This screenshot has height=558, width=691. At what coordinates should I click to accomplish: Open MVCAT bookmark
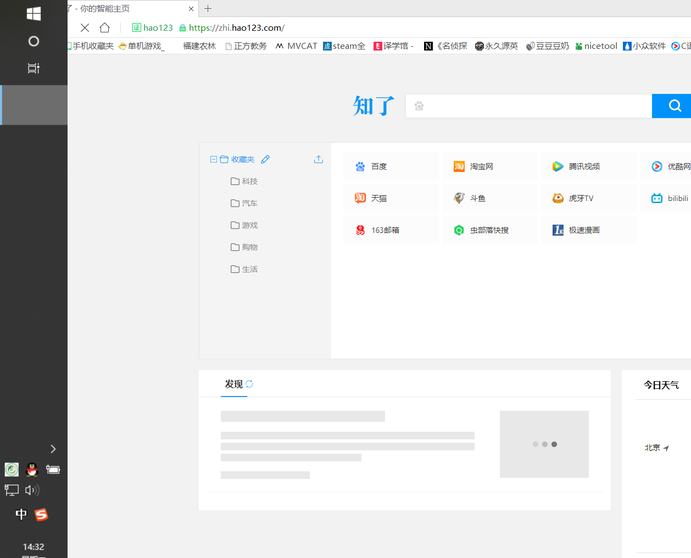[297, 46]
